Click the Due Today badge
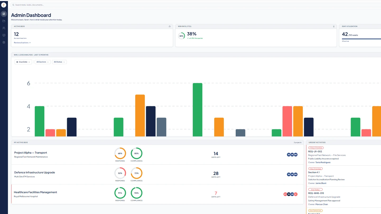The width and height of the screenshot is (381, 214). click(x=315, y=189)
